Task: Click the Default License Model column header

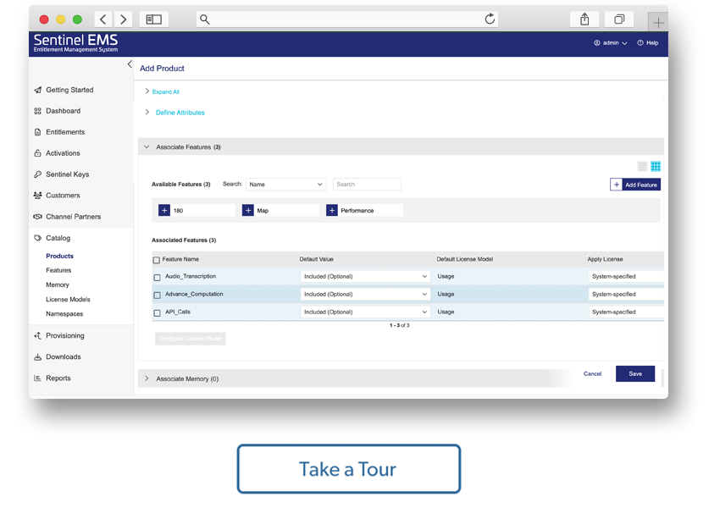Action: point(465,259)
